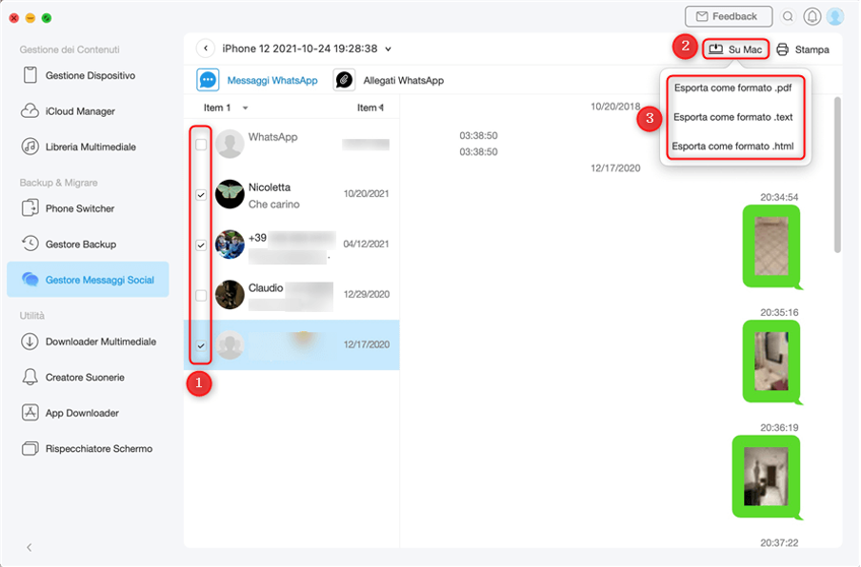Open Gestore Backup from the sidebar
This screenshot has height=567, width=861.
click(x=80, y=244)
